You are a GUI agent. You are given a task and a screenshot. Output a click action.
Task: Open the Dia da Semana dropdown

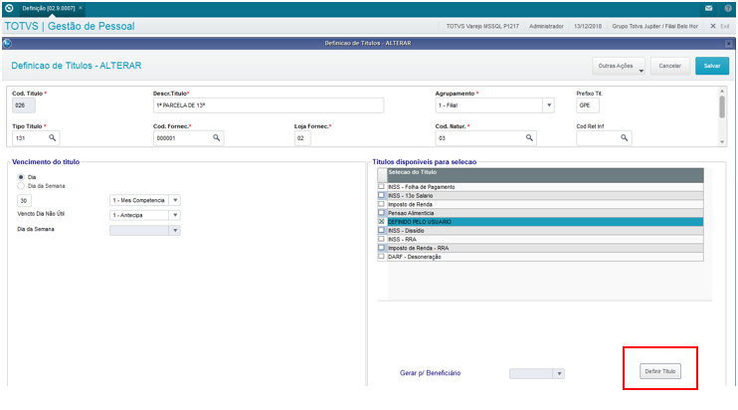coord(175,230)
